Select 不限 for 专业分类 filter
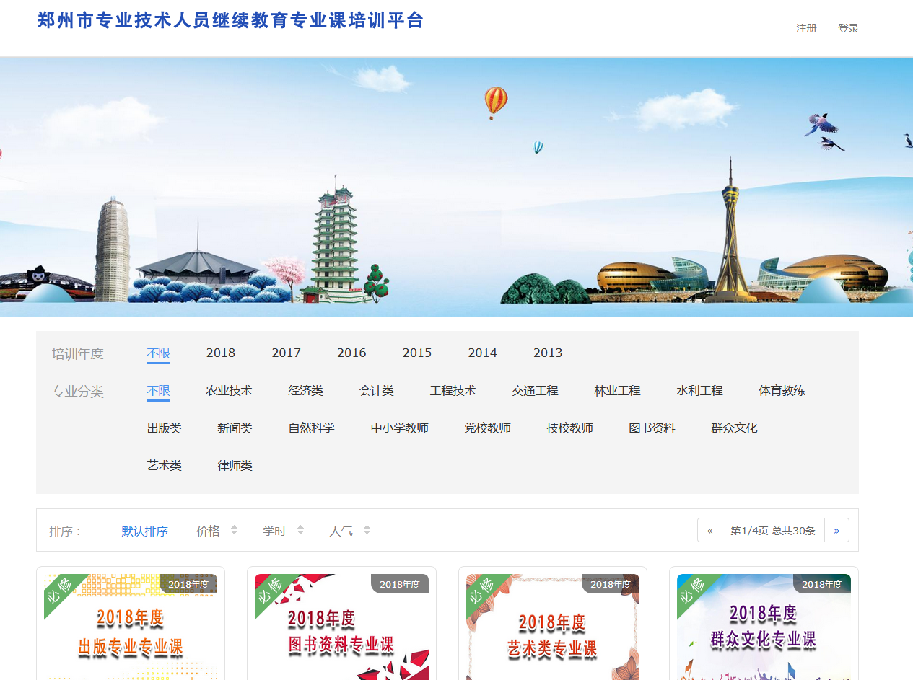This screenshot has height=680, width=913. 159,391
